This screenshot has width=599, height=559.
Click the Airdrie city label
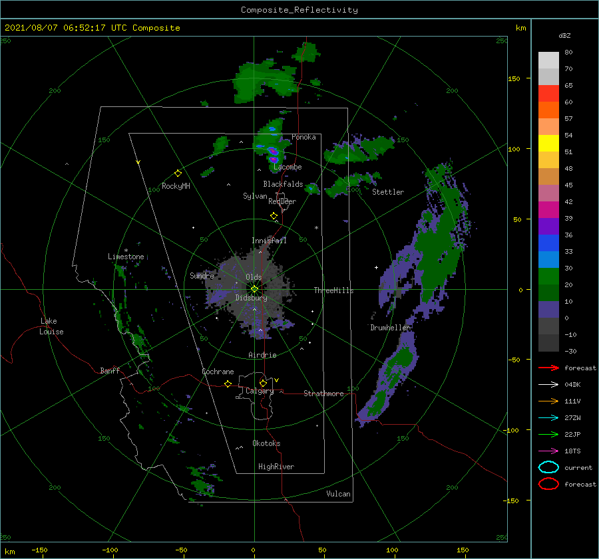262,355
